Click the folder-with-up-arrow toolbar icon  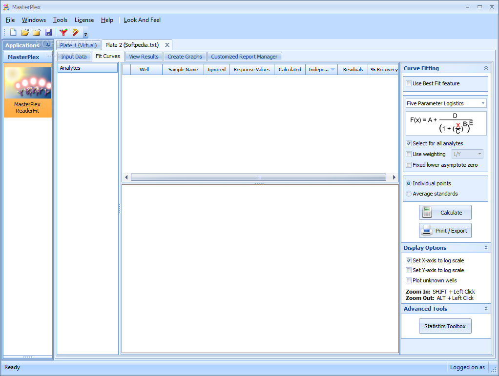(37, 32)
